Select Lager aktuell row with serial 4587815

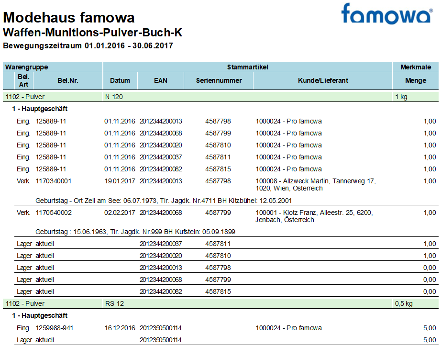click(226, 291)
